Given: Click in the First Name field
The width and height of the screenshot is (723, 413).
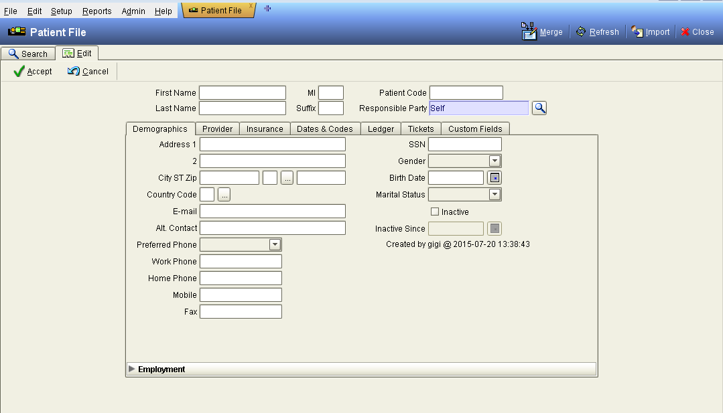Looking at the screenshot, I should coord(242,92).
